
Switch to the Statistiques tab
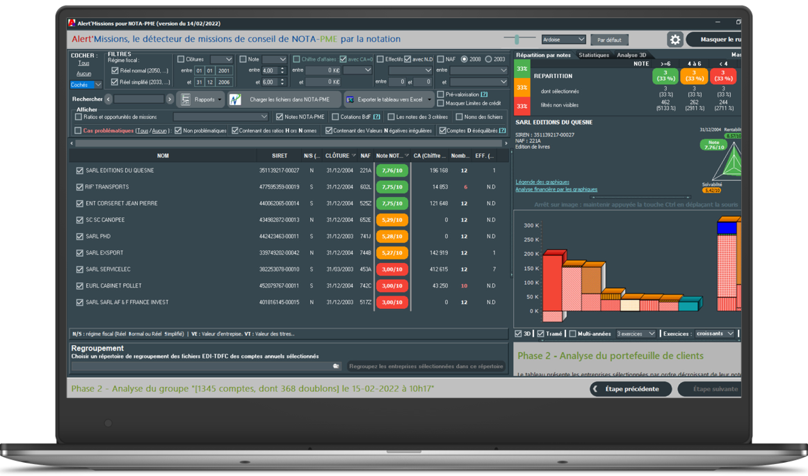[593, 55]
